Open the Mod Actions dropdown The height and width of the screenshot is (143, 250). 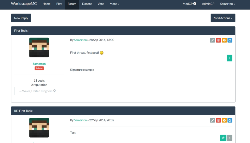[x=223, y=18]
